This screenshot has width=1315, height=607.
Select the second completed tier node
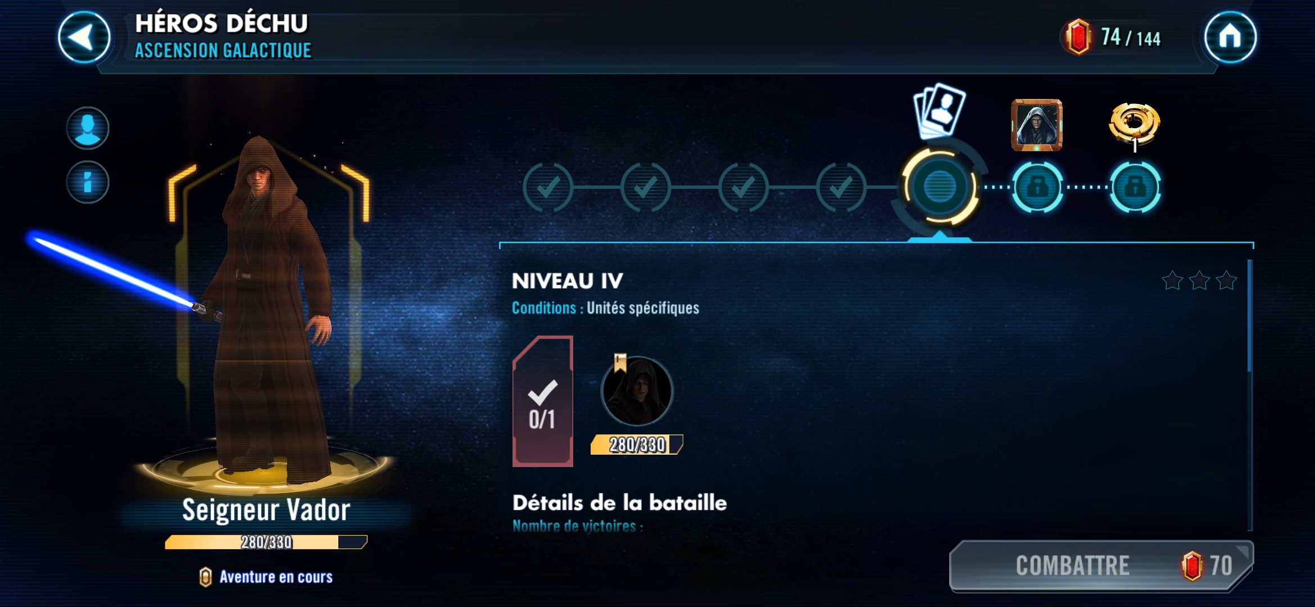pyautogui.click(x=645, y=187)
